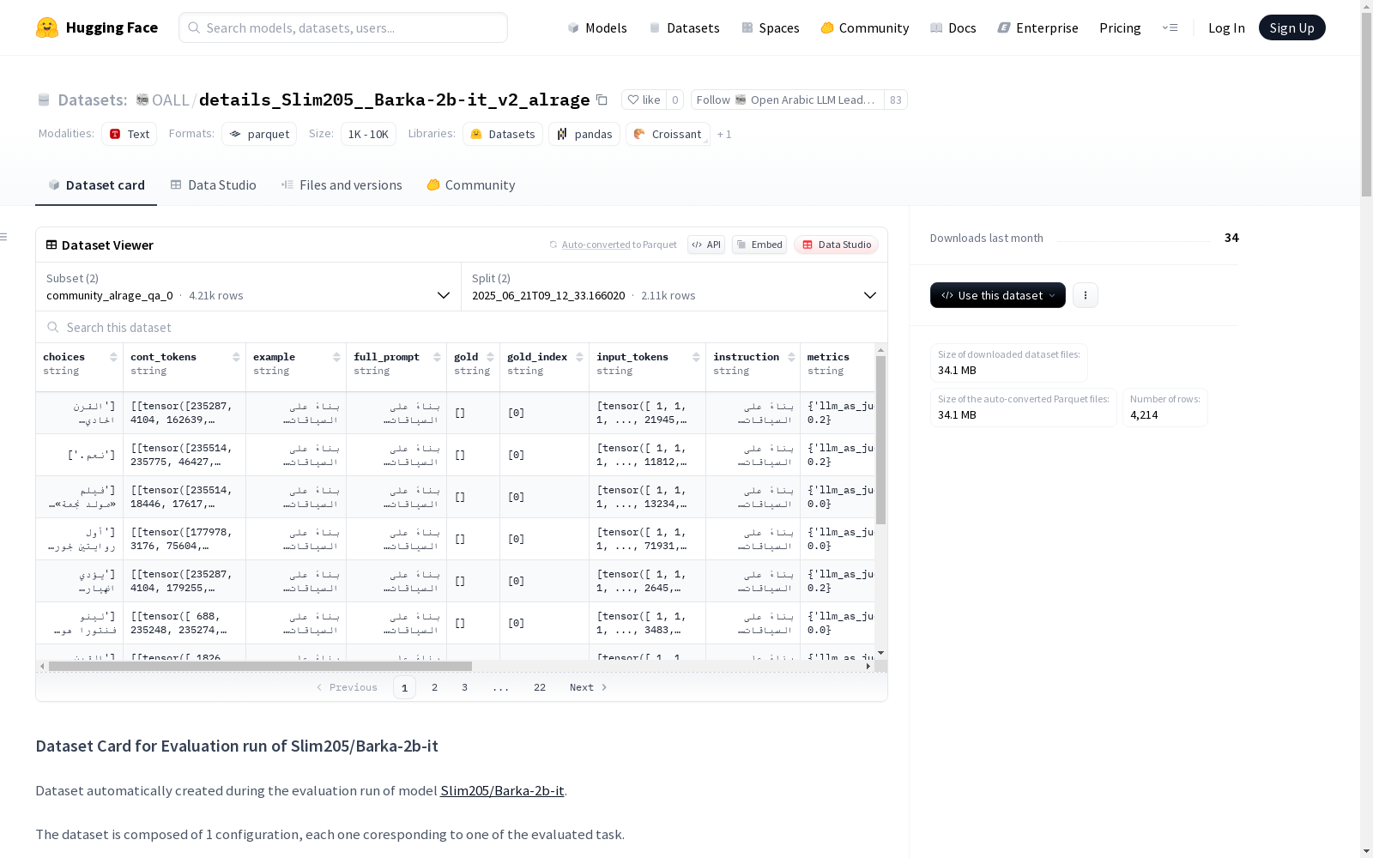Open Spaces in the navigation
This screenshot has height=858, width=1373.
pos(771,27)
